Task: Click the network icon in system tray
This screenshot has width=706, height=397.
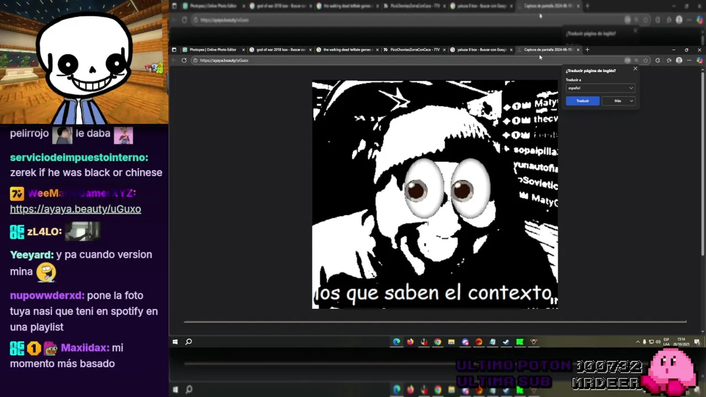Action: tap(651, 342)
